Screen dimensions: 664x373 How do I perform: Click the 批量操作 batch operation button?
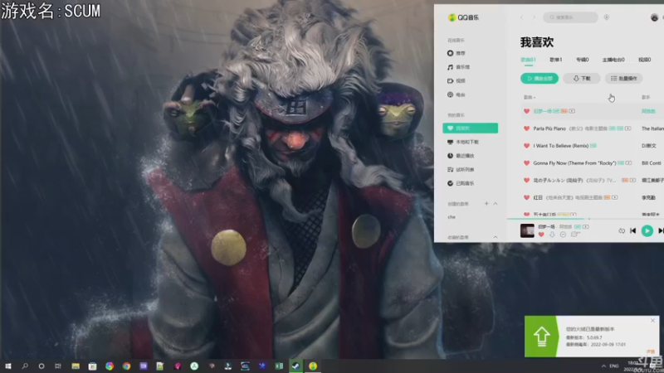(x=624, y=78)
